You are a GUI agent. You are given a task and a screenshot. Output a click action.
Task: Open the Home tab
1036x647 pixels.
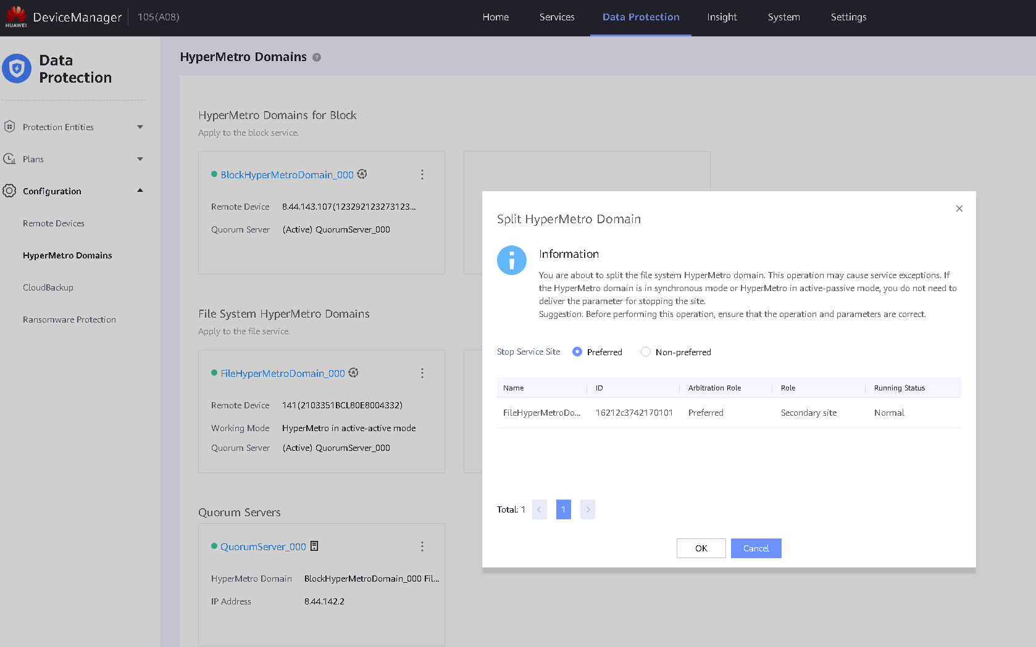click(x=496, y=17)
